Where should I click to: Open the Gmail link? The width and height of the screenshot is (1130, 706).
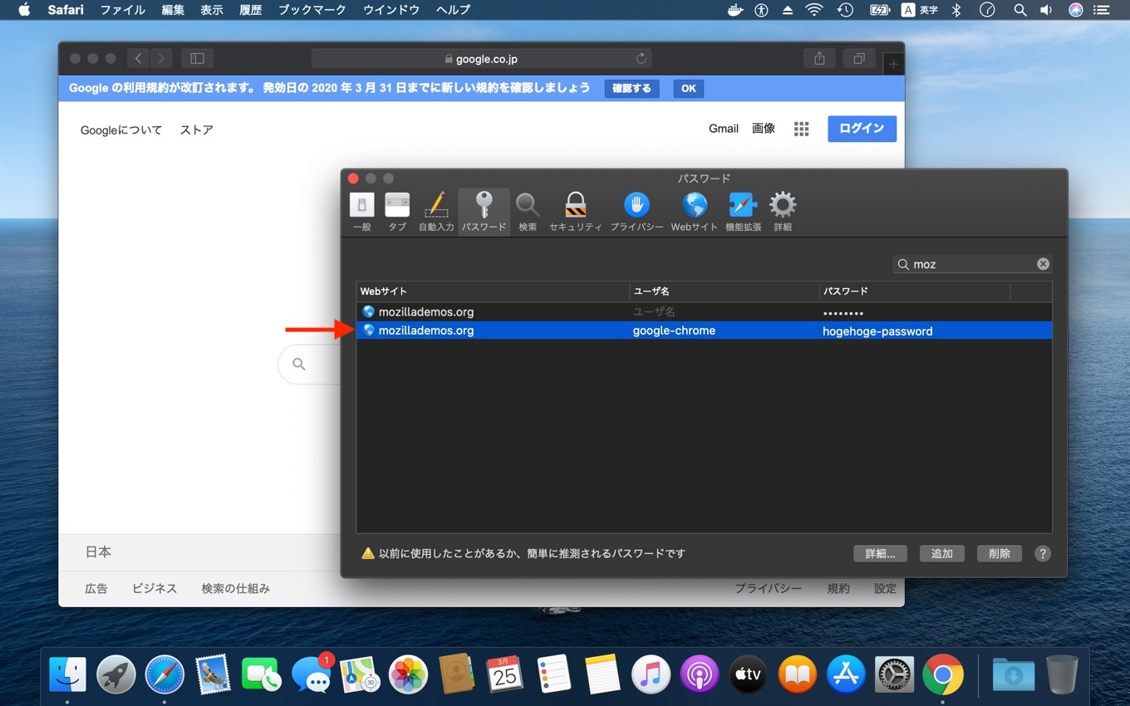click(x=724, y=128)
